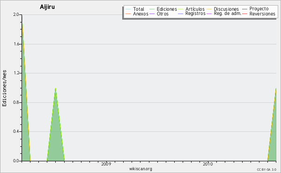Screen dimensions: 281x173
Task: Click the chart title Aijiru
Action: [x=47, y=7]
